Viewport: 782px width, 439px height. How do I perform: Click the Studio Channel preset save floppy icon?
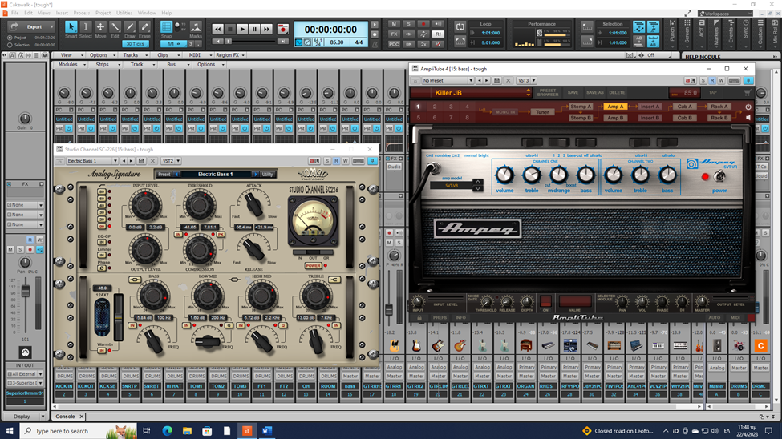[141, 161]
